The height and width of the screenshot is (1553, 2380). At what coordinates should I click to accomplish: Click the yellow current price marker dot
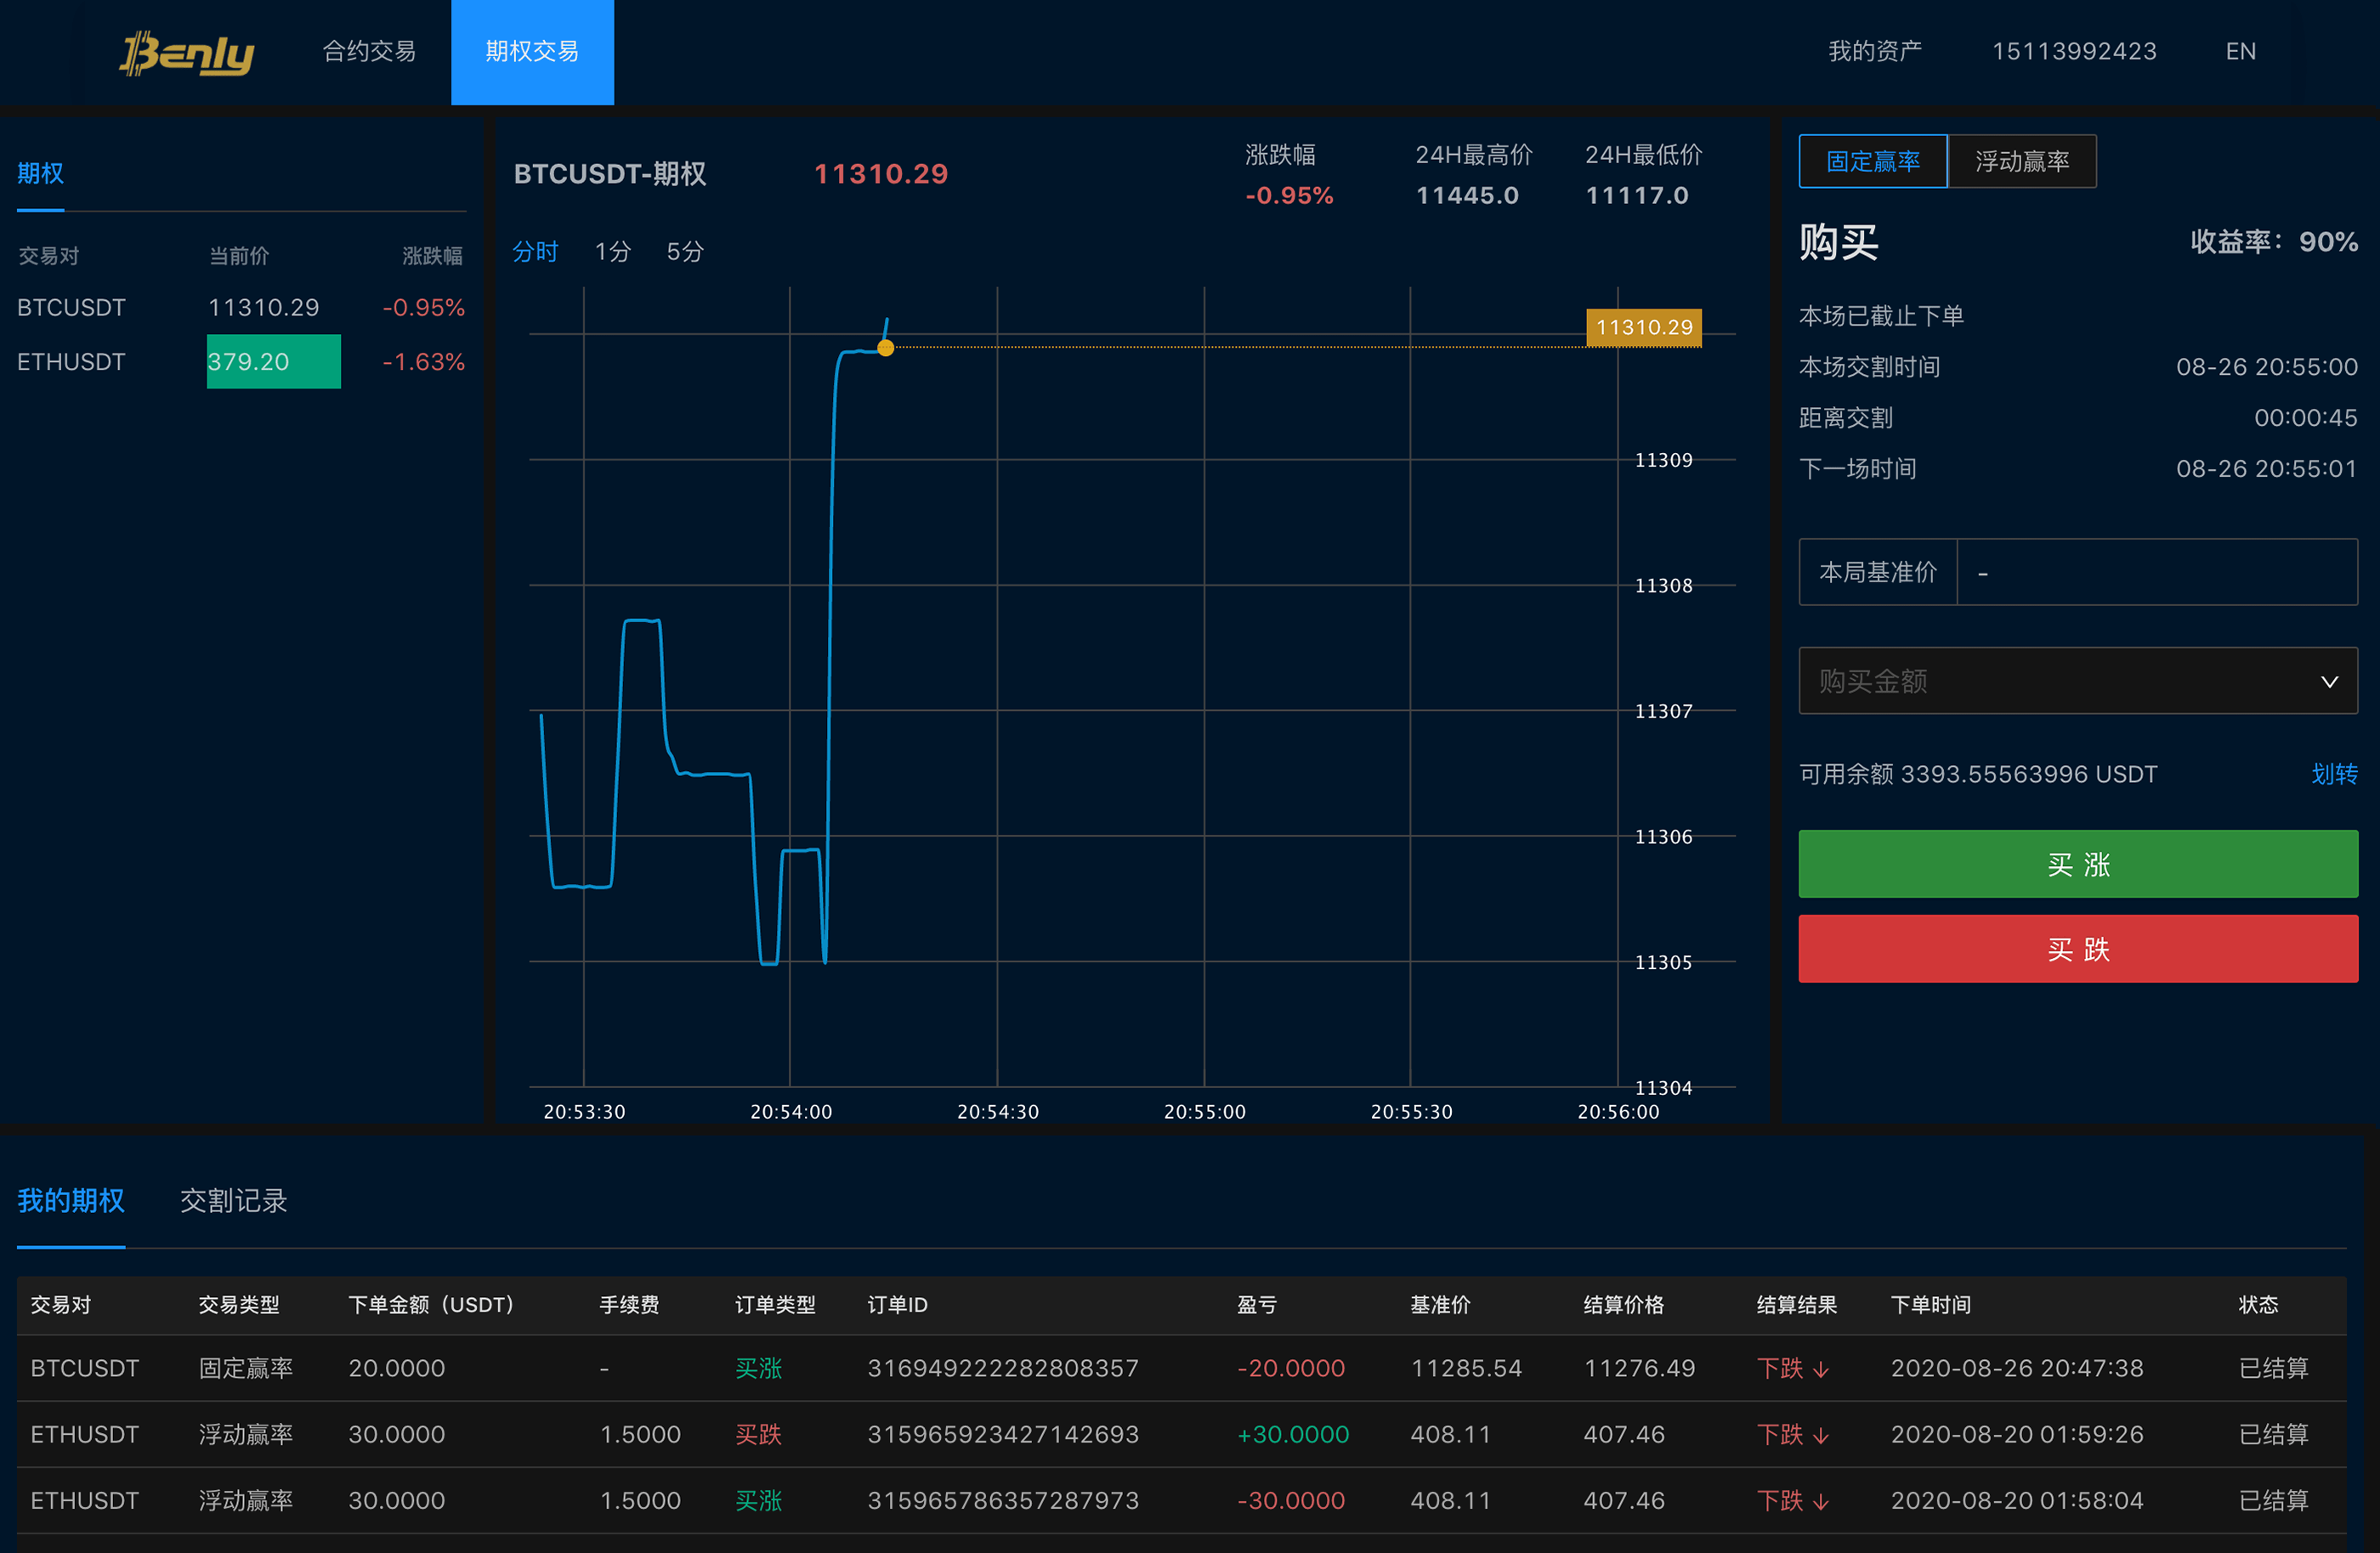pos(885,348)
